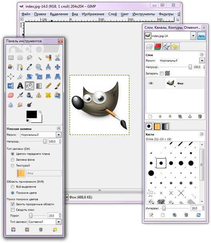Open Кисти panel tab menu arrow
The width and height of the screenshot is (211, 243).
click(201, 134)
